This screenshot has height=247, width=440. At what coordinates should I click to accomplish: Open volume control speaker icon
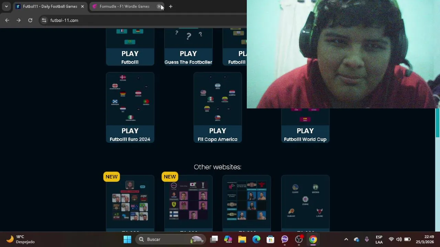[399, 239]
